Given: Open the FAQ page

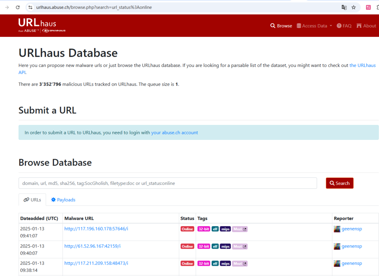Looking at the screenshot, I should click(x=344, y=26).
